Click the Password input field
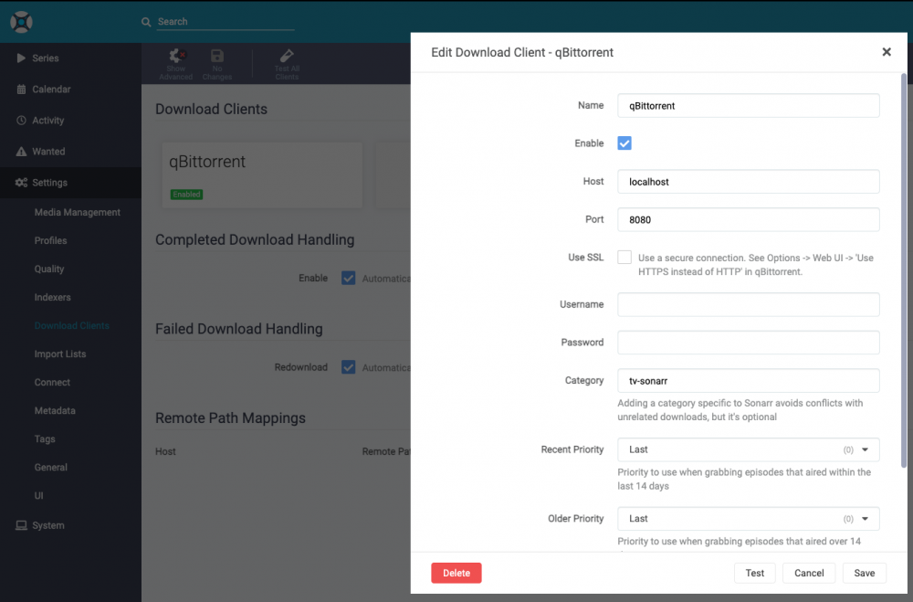Screen dimensions: 913x602 tap(749, 342)
